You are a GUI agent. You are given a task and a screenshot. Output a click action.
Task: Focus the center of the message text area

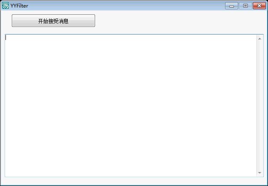130,106
